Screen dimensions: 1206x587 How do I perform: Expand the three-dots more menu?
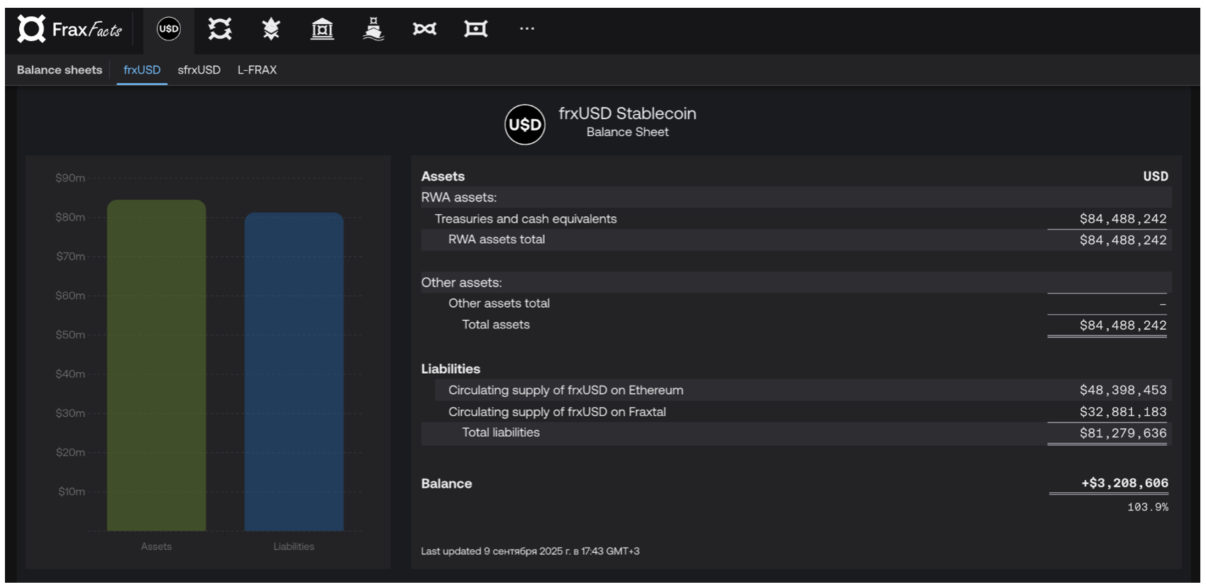tap(526, 29)
